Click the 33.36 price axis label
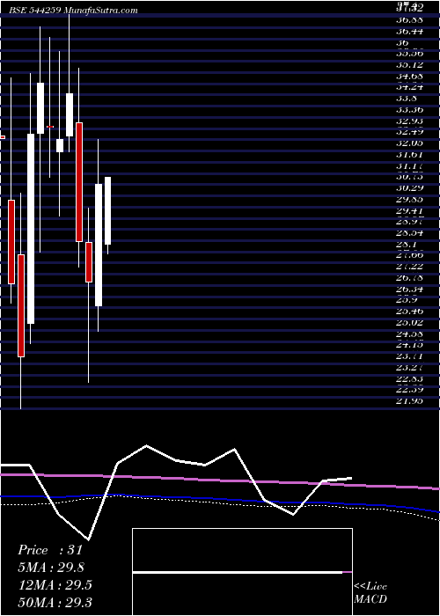The height and width of the screenshot is (616, 440). (x=410, y=109)
